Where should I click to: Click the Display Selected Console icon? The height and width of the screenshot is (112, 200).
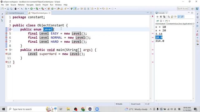[161, 21]
